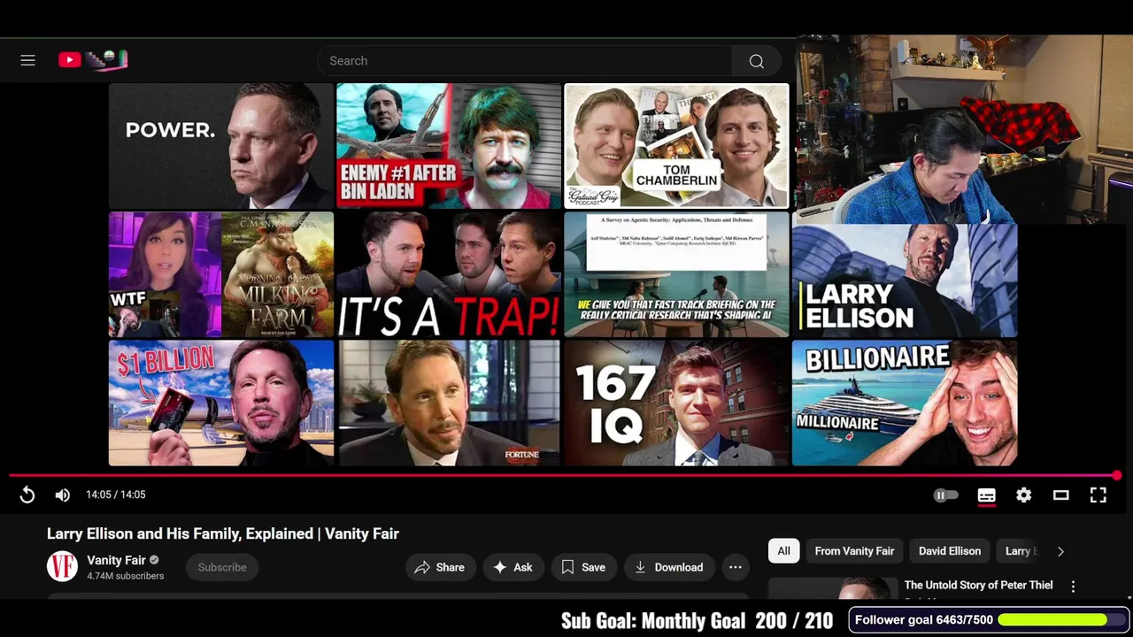The height and width of the screenshot is (637, 1133).
Task: Open The Untold Story of Peter Thiel
Action: 978,585
